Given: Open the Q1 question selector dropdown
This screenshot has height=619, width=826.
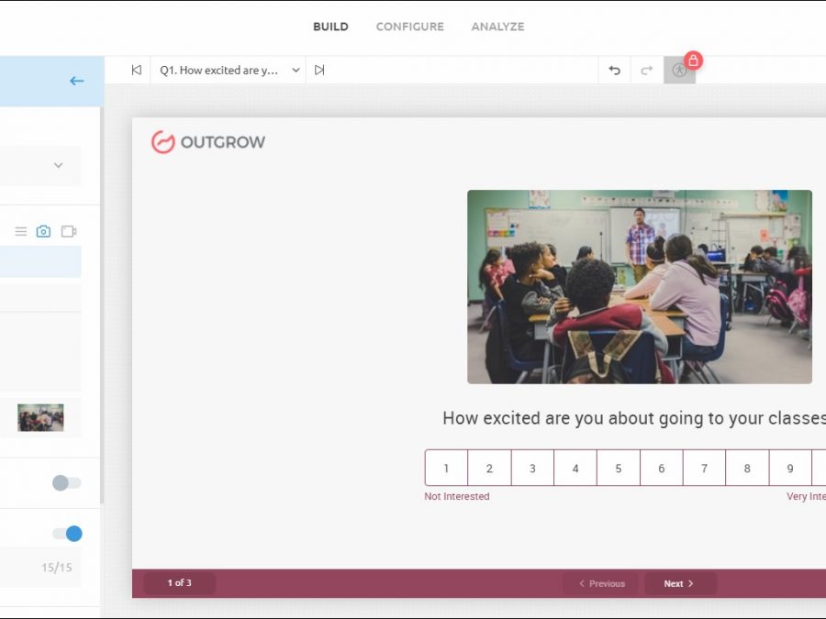Looking at the screenshot, I should click(x=228, y=70).
